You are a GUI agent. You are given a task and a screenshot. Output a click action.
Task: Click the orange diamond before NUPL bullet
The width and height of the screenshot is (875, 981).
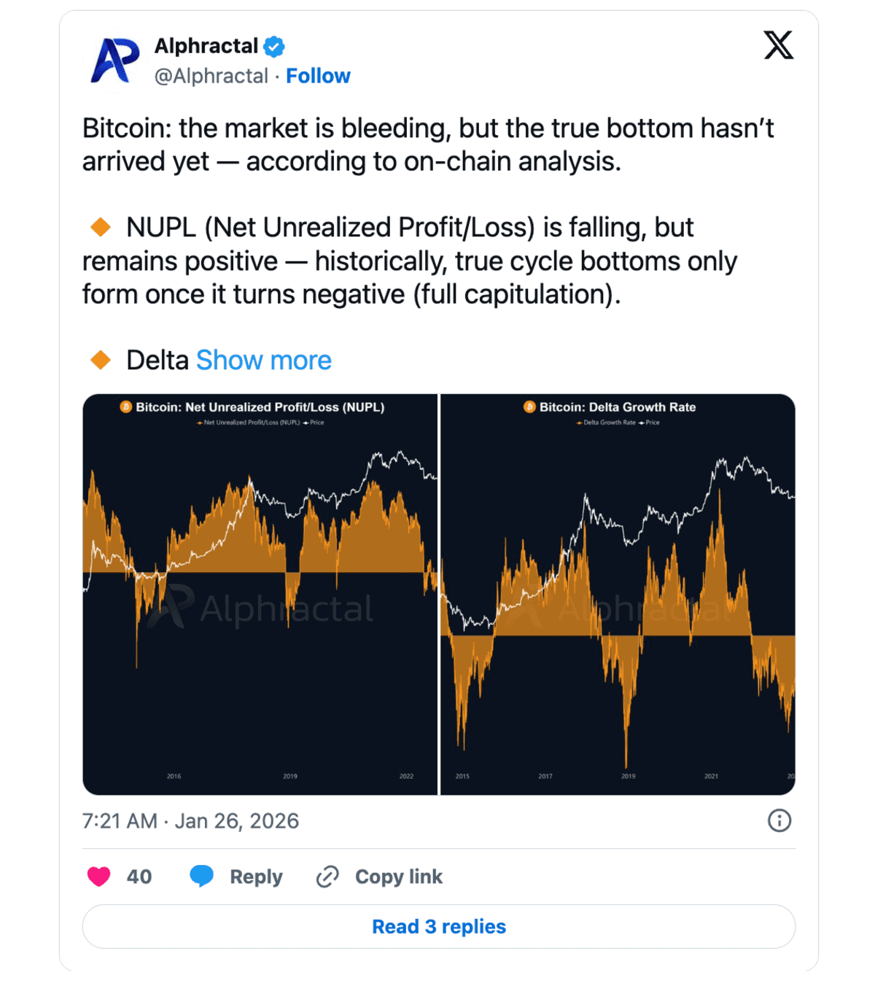click(99, 228)
